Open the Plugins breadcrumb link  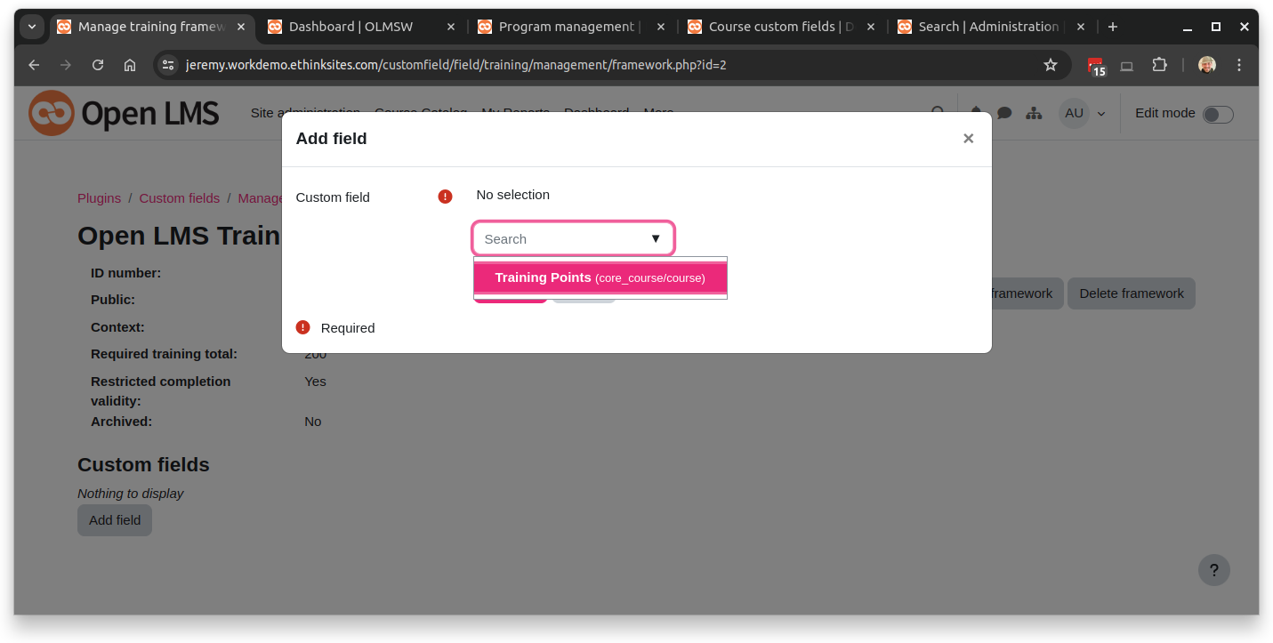(x=99, y=198)
